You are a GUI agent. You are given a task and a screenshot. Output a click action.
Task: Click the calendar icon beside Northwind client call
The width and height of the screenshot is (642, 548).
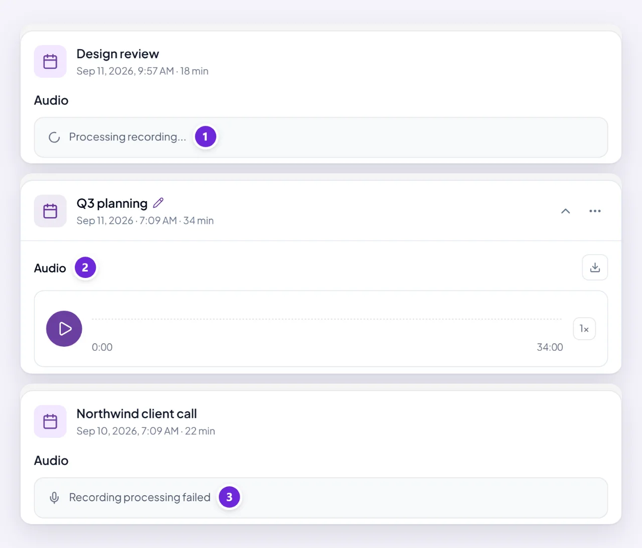click(x=50, y=421)
